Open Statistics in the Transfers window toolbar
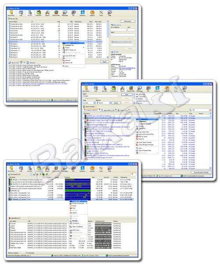 coord(82,169)
